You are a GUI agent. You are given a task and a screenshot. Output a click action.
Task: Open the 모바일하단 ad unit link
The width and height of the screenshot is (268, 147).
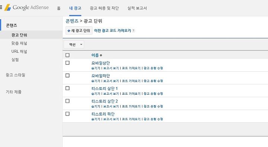[x=100, y=76]
